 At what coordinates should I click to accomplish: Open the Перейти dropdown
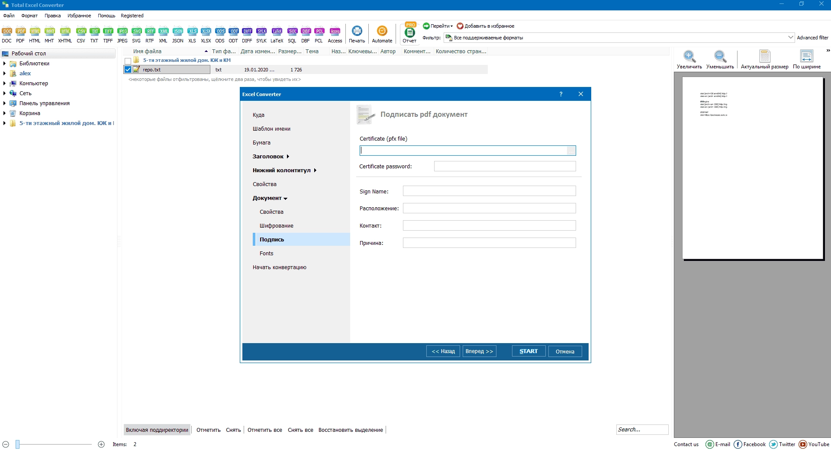click(438, 26)
